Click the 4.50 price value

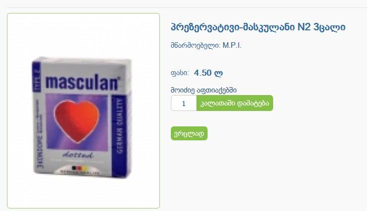point(203,73)
